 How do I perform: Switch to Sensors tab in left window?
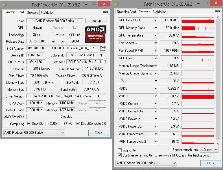point(32,12)
